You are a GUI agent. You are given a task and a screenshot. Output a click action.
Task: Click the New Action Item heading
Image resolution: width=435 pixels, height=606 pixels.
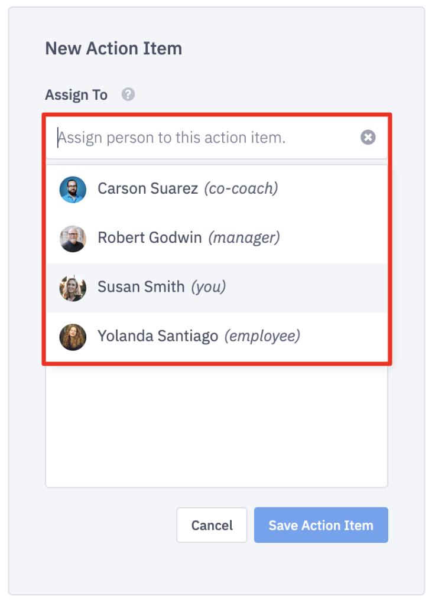point(113,48)
